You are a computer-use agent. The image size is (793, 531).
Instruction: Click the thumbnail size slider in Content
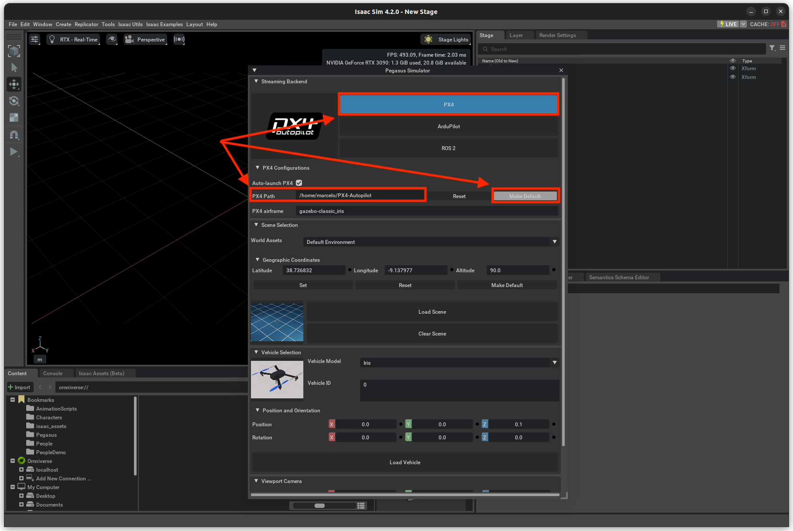324,506
